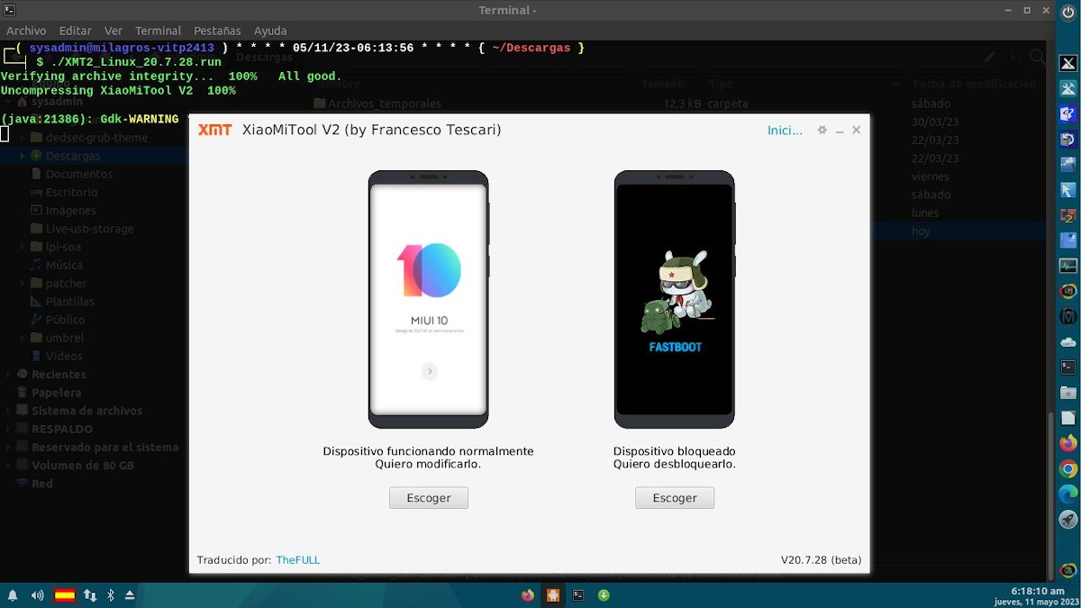Image resolution: width=1081 pixels, height=608 pixels.
Task: Open the Pestañas menu in Terminal
Action: pyautogui.click(x=216, y=31)
